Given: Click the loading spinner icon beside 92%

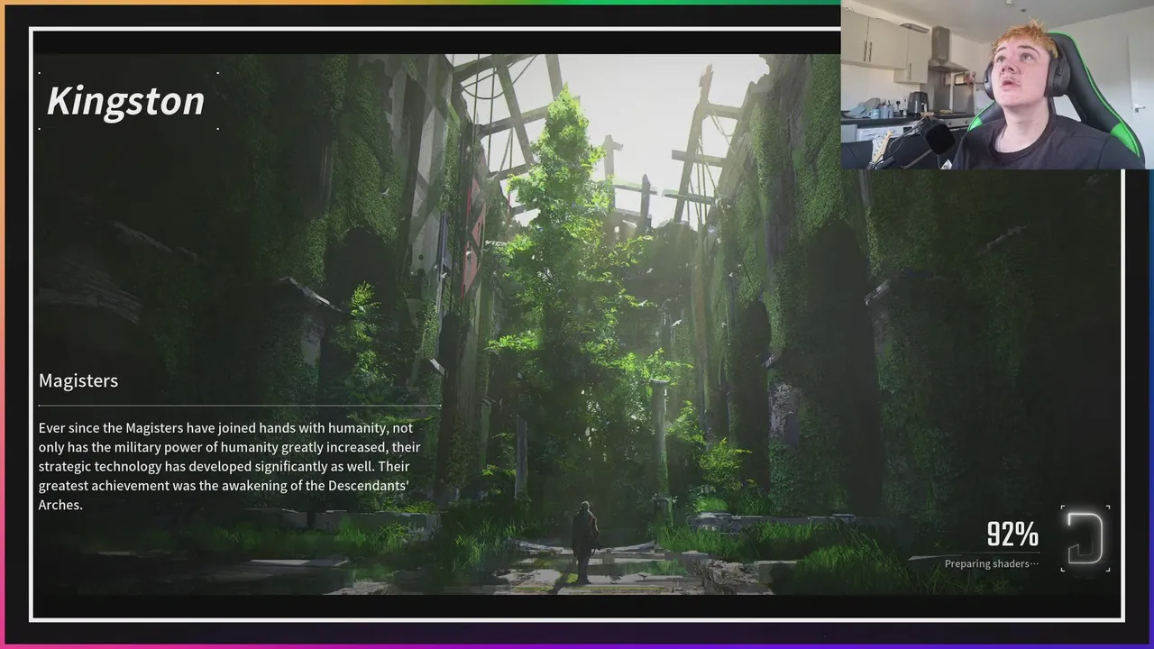Looking at the screenshot, I should pyautogui.click(x=1085, y=538).
